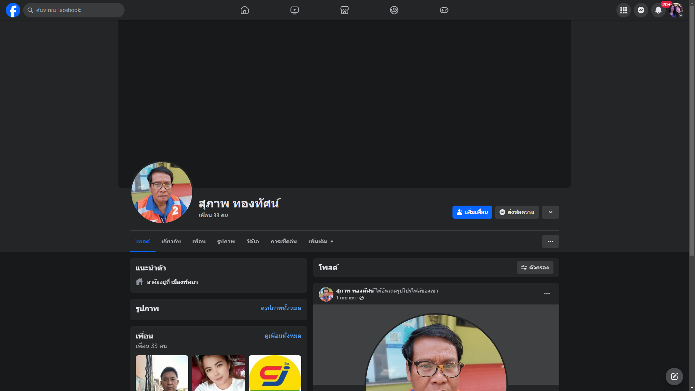Viewport: 695px width, 391px height.
Task: Open account menu from profile avatar
Action: [676, 10]
